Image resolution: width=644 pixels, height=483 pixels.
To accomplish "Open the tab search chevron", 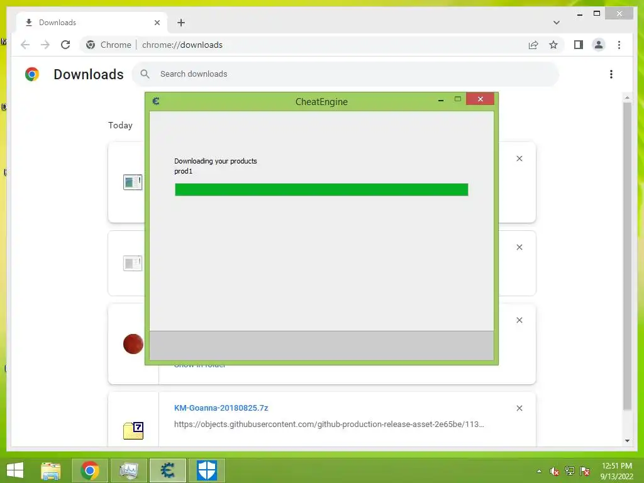I will coord(556,23).
